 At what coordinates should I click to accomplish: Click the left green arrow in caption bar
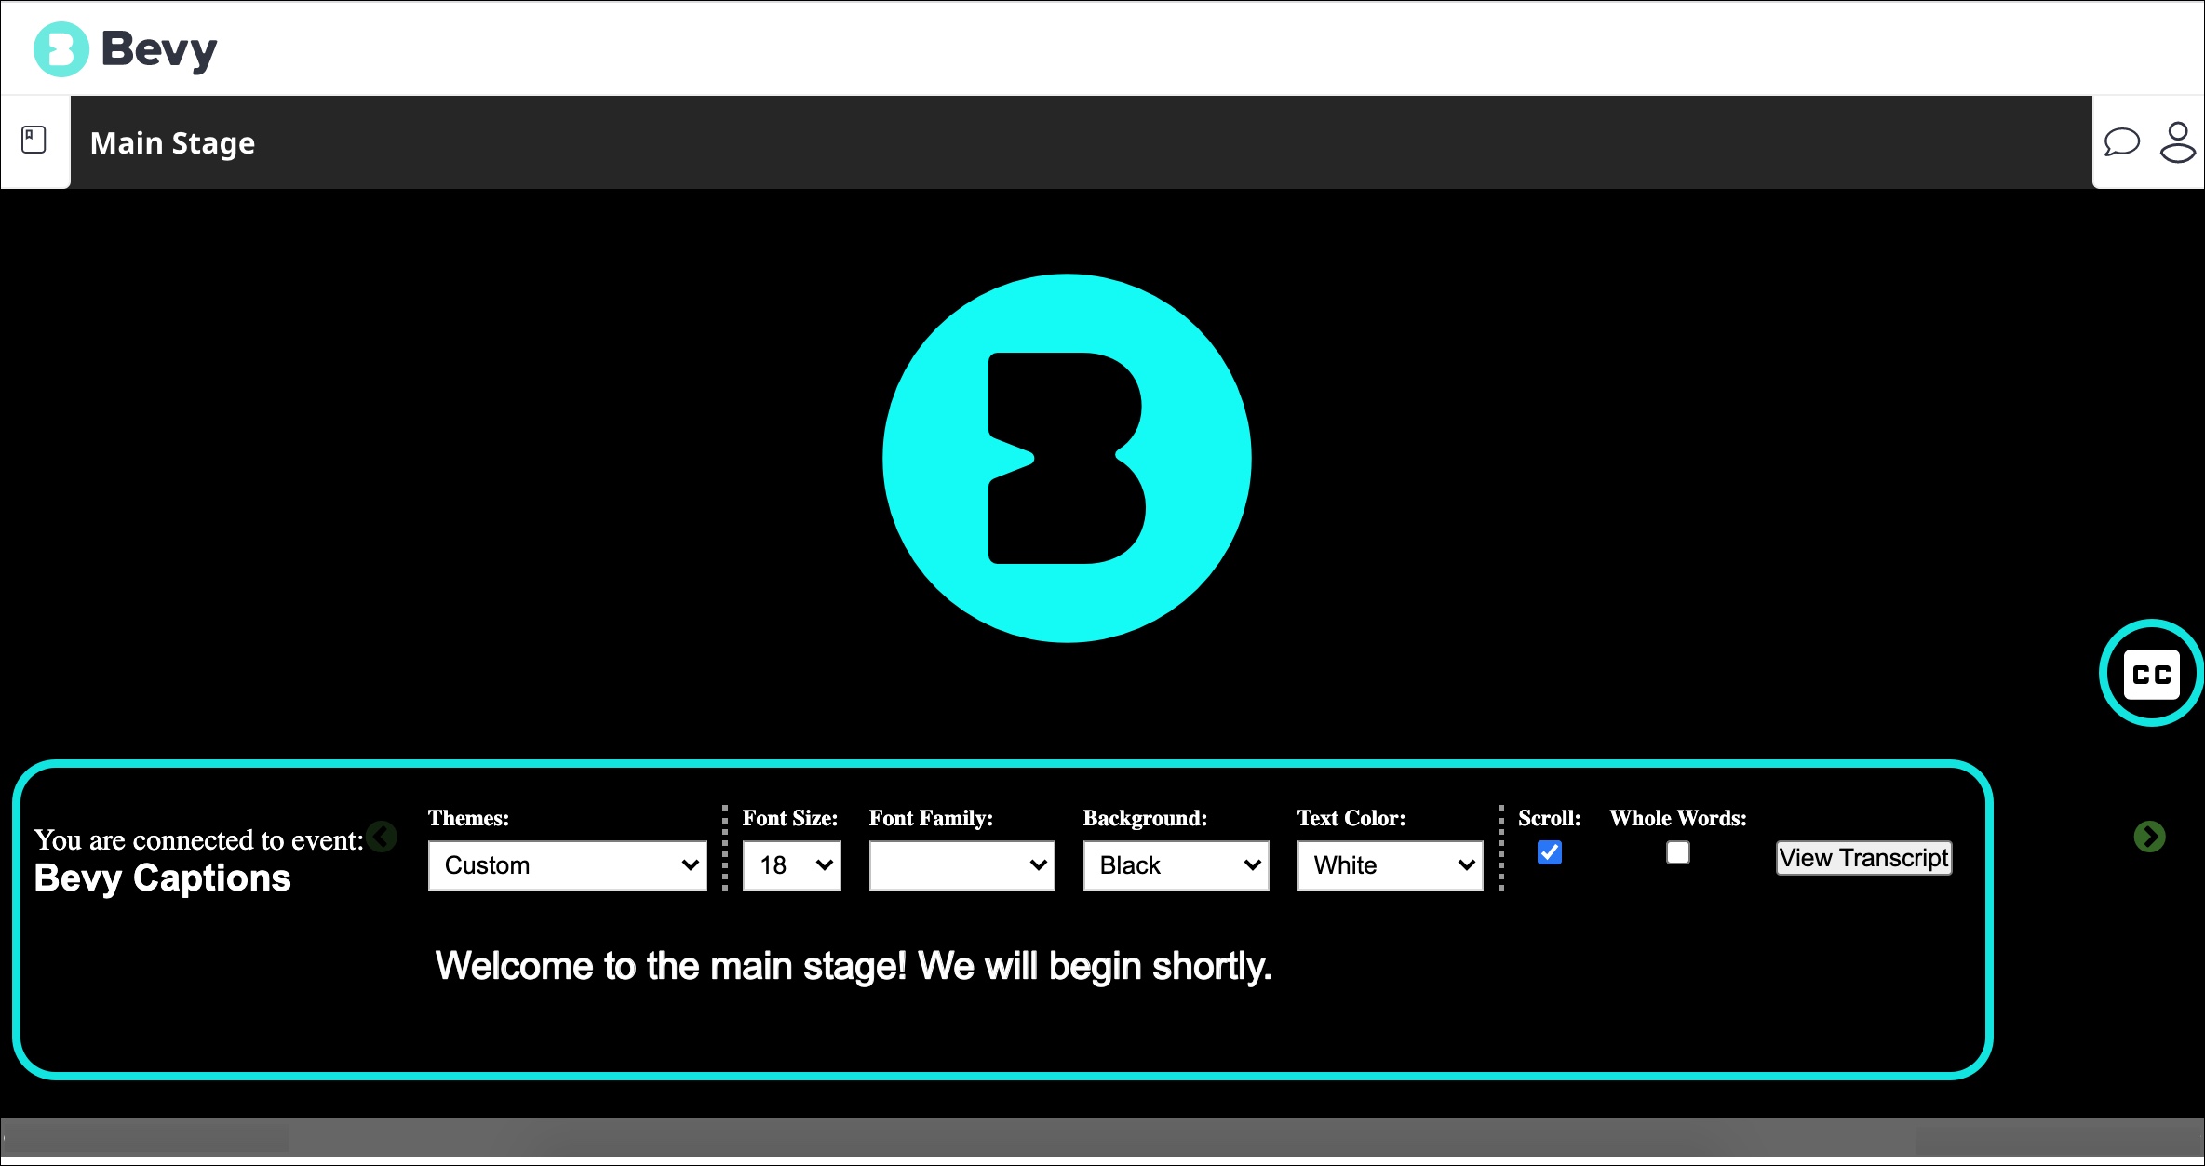(382, 836)
